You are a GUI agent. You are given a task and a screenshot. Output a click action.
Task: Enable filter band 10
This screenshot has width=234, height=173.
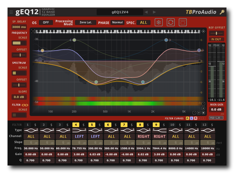coord(172,125)
